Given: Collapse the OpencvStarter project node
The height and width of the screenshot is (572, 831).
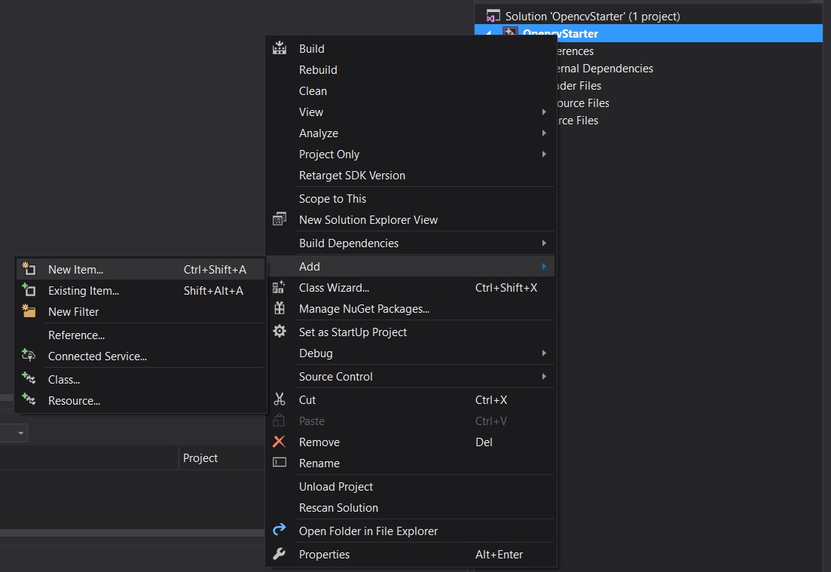Looking at the screenshot, I should (490, 33).
